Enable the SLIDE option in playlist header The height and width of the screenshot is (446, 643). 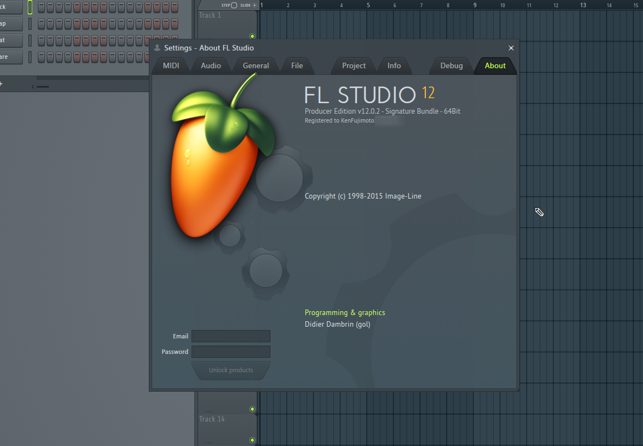255,5
